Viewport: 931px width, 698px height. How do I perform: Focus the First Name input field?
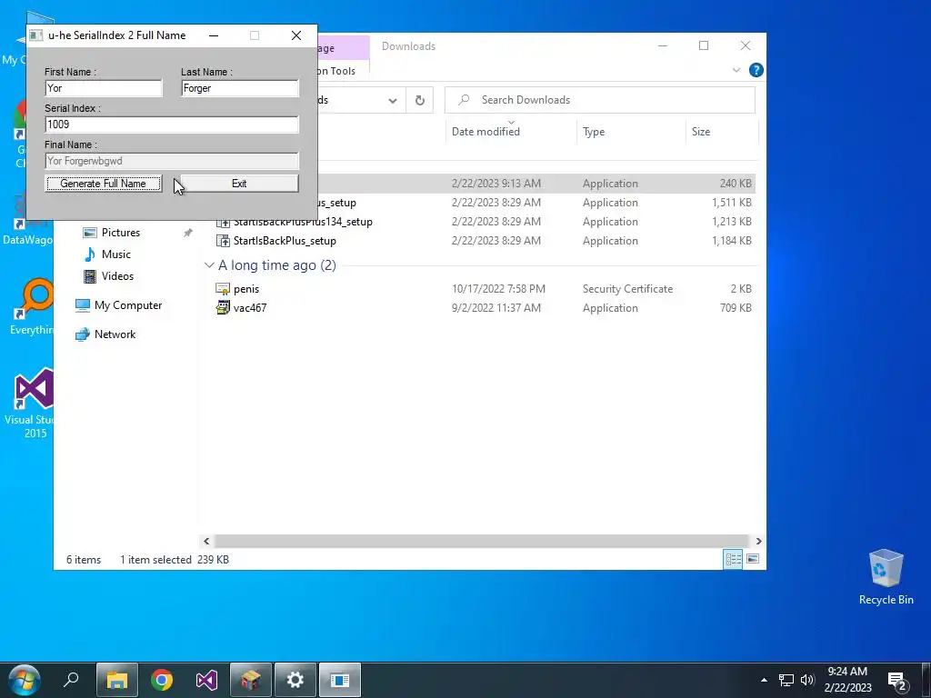(x=104, y=88)
